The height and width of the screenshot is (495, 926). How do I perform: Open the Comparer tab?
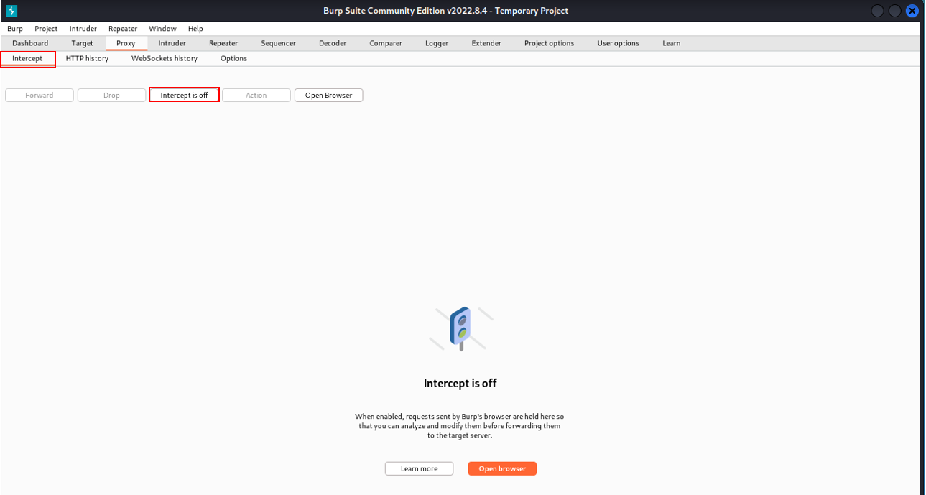pos(386,43)
